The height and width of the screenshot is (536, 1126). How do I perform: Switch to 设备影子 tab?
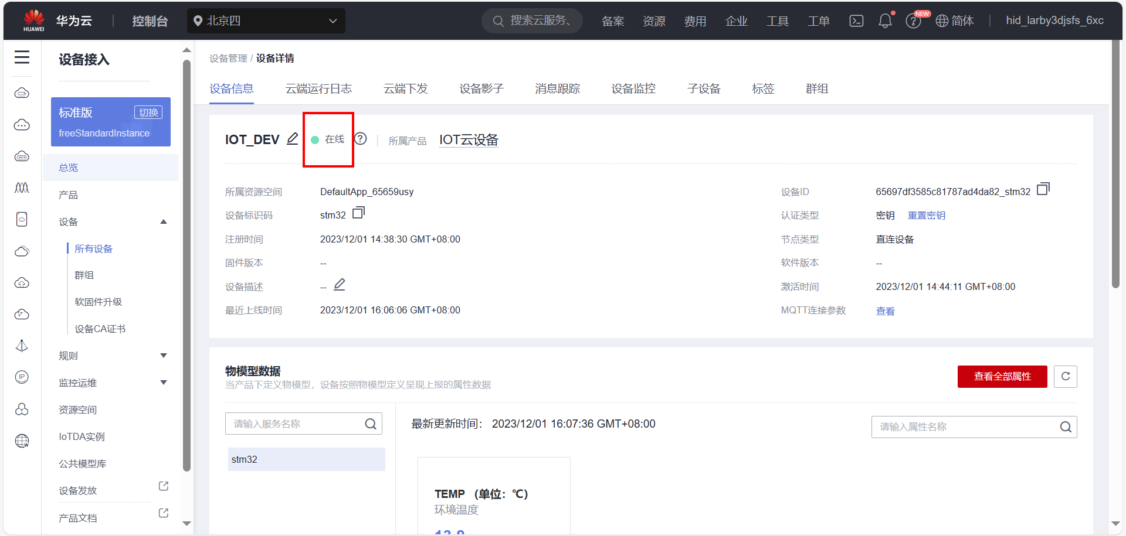[481, 88]
